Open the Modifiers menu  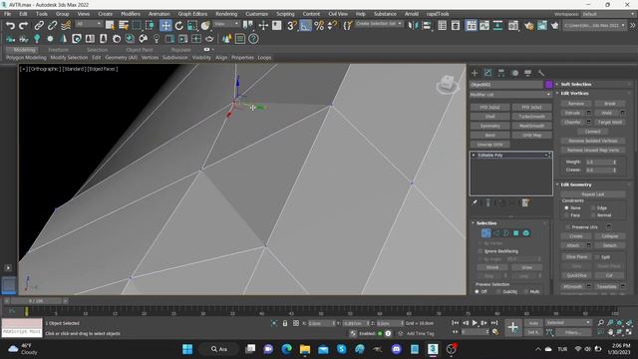[131, 14]
